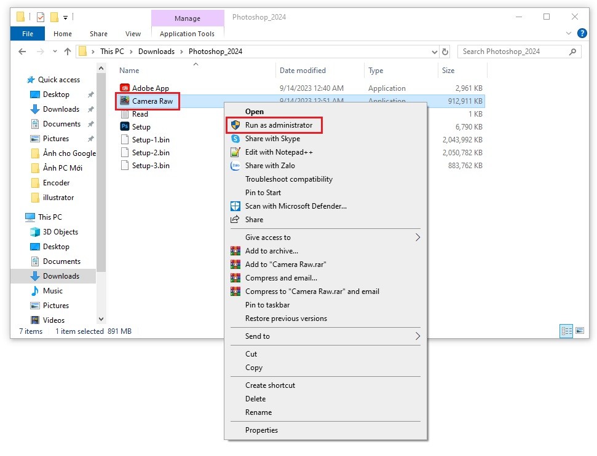Open the View ribbon tab
597x456 pixels.
pos(133,34)
